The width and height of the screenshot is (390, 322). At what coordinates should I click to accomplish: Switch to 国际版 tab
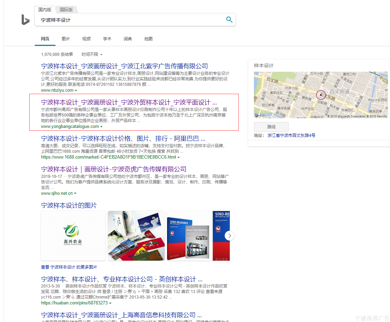coord(66,9)
